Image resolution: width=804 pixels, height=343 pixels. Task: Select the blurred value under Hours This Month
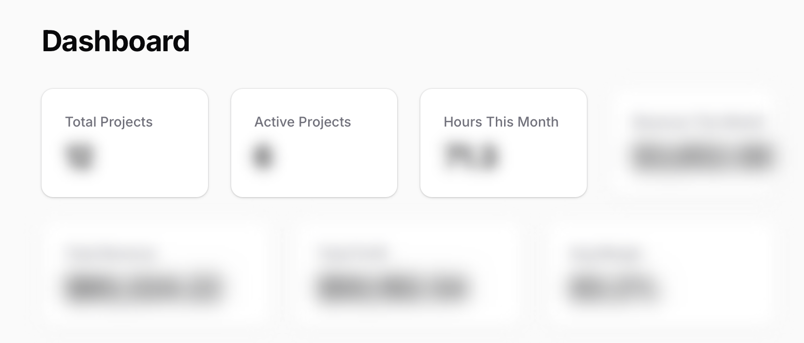pyautogui.click(x=471, y=157)
